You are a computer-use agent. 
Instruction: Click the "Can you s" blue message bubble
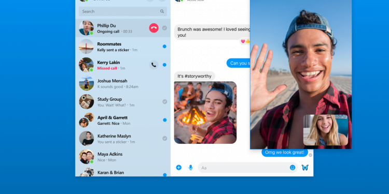(x=239, y=63)
